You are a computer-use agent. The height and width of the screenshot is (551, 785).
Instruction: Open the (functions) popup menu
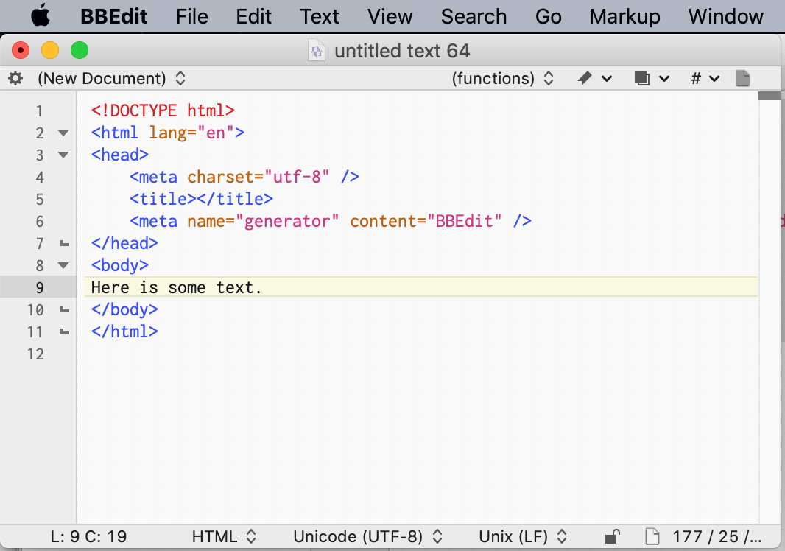point(502,78)
